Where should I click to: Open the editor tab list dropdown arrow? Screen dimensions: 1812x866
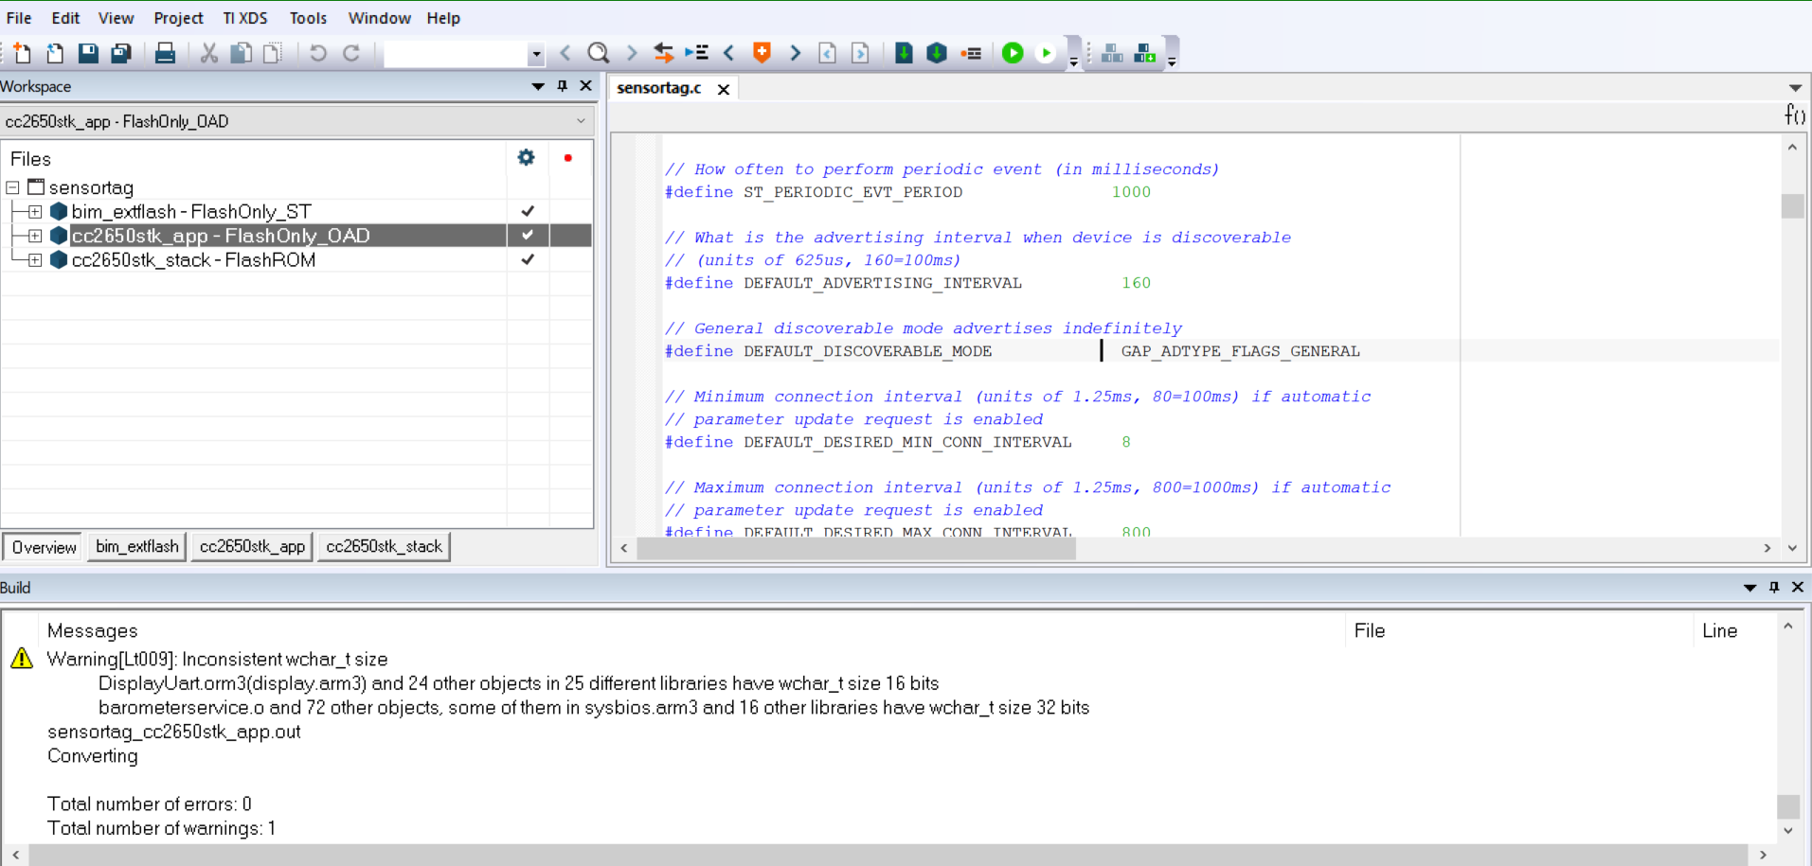tap(1795, 88)
